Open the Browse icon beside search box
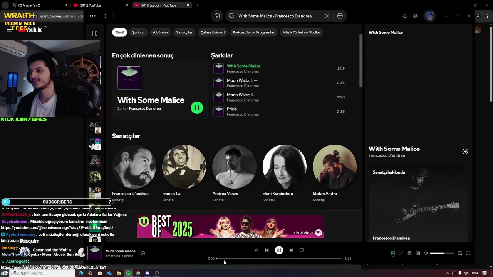The width and height of the screenshot is (493, 277). [x=340, y=16]
